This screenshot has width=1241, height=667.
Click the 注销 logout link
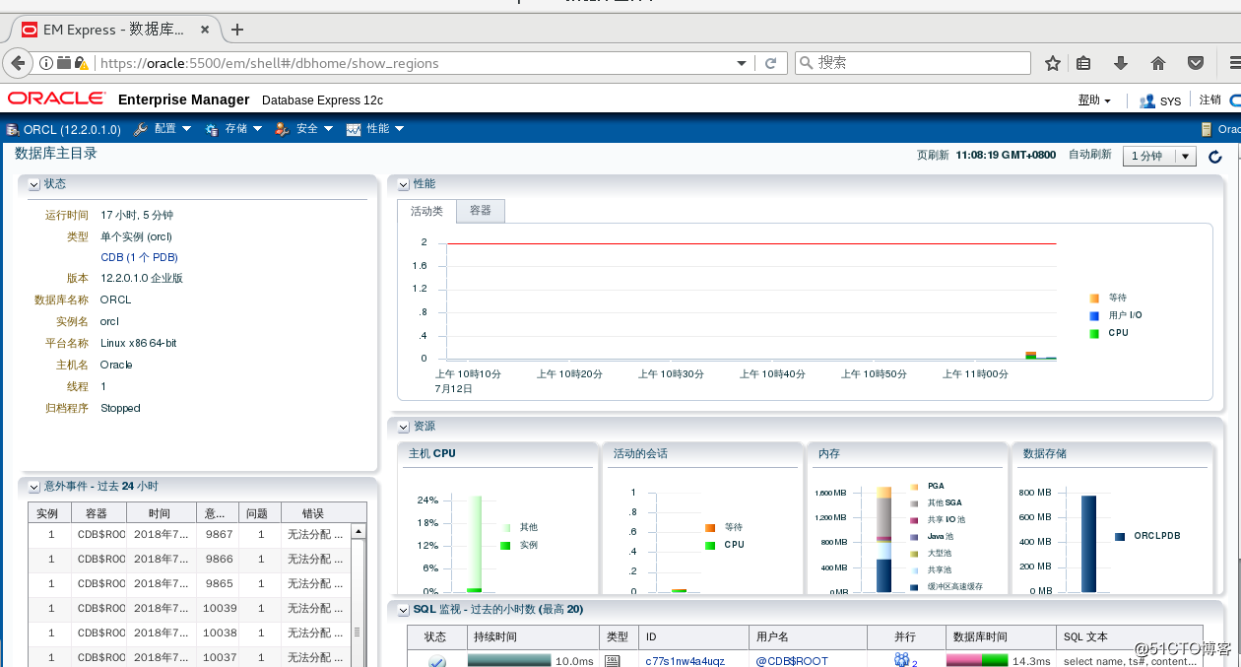point(1209,100)
